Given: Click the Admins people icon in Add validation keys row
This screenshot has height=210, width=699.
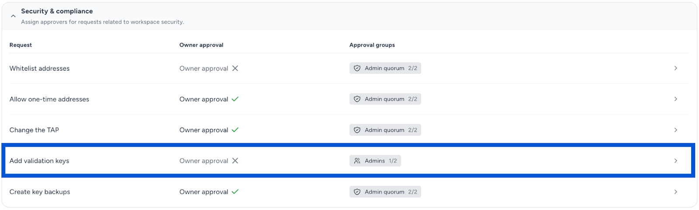Looking at the screenshot, I should (x=357, y=161).
